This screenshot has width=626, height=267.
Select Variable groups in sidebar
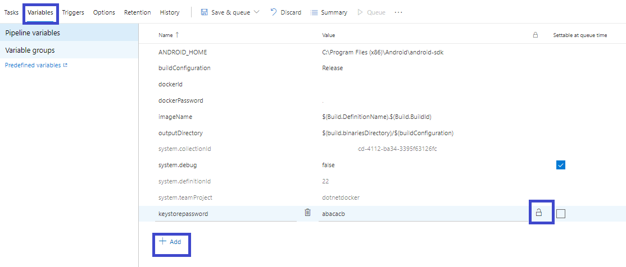(69, 50)
